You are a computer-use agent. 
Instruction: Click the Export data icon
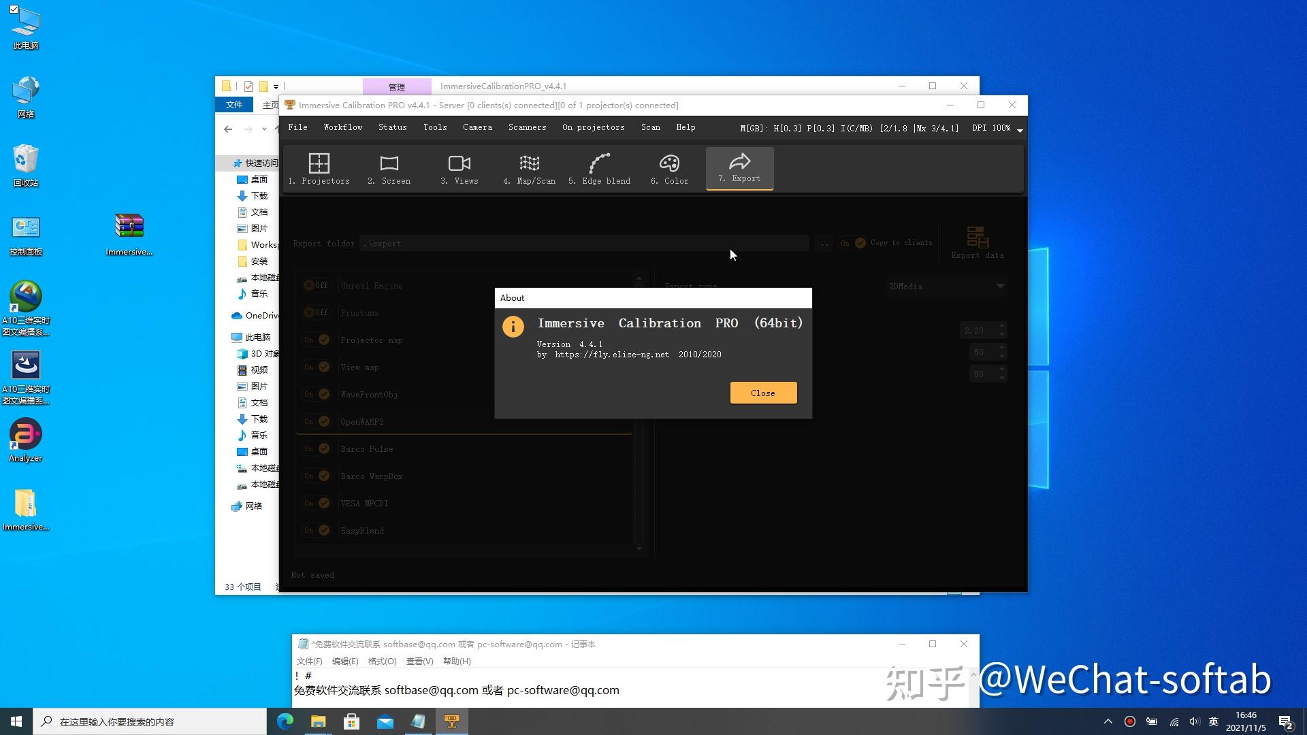pos(978,242)
